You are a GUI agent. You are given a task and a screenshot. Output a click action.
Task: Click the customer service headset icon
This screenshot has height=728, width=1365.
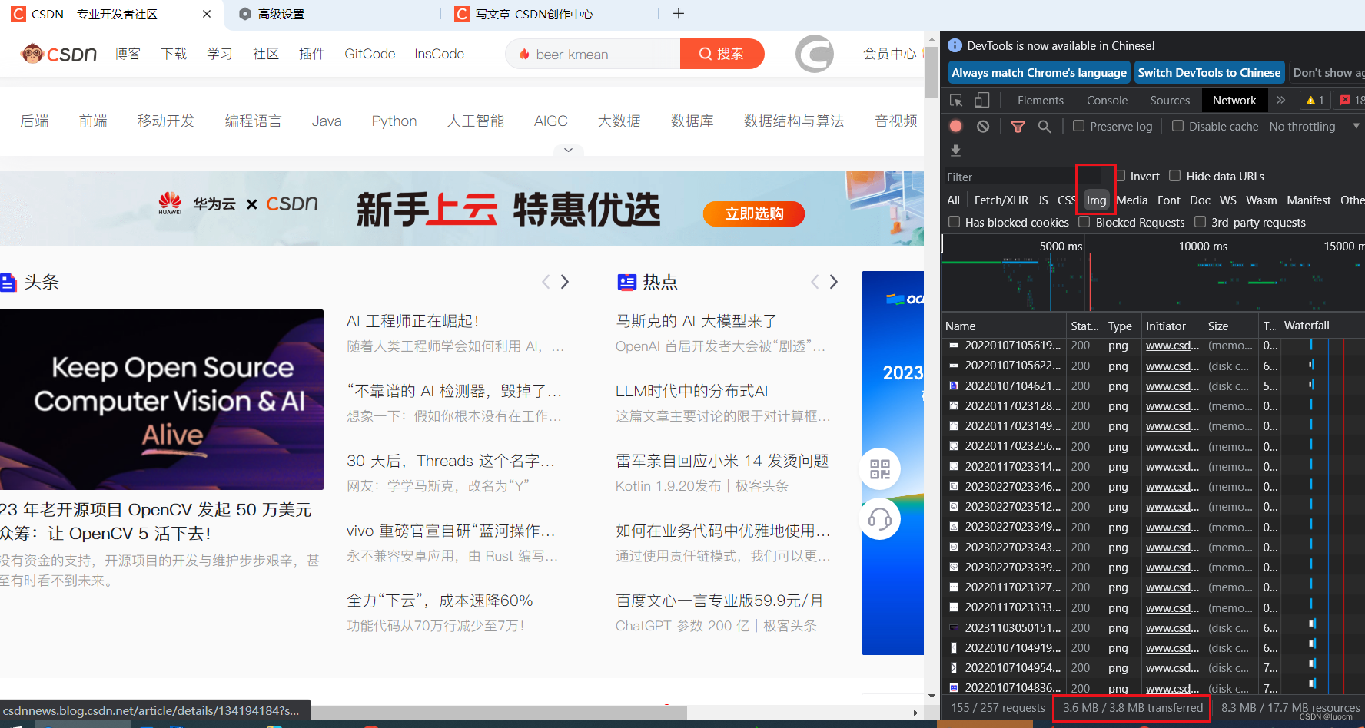coord(879,519)
